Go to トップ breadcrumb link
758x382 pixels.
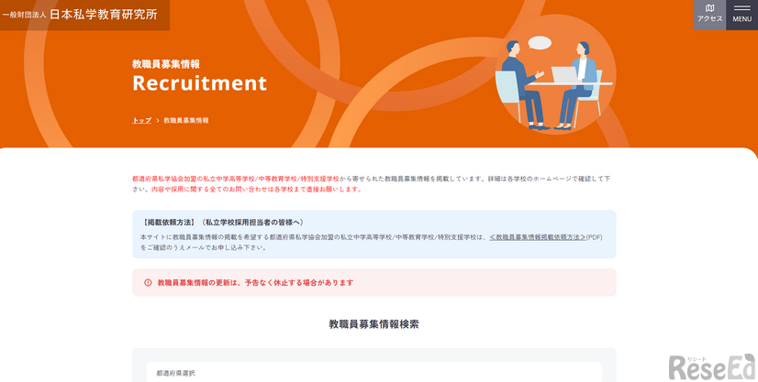coord(141,121)
